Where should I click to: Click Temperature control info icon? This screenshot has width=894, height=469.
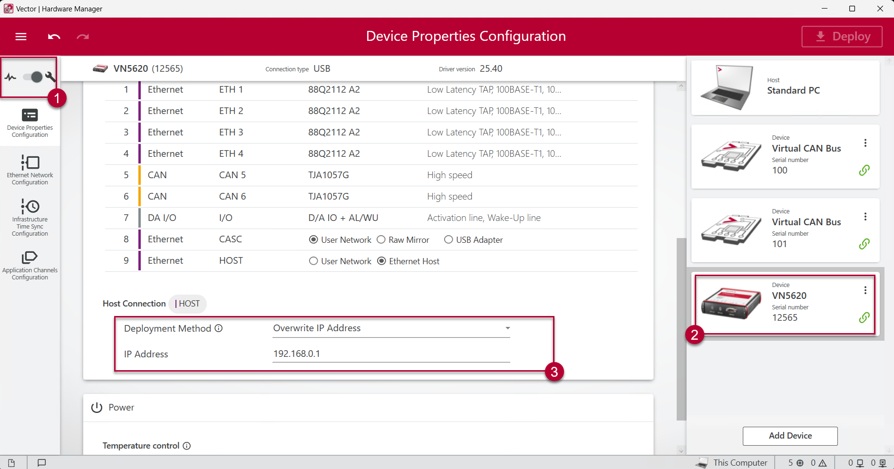tap(187, 446)
